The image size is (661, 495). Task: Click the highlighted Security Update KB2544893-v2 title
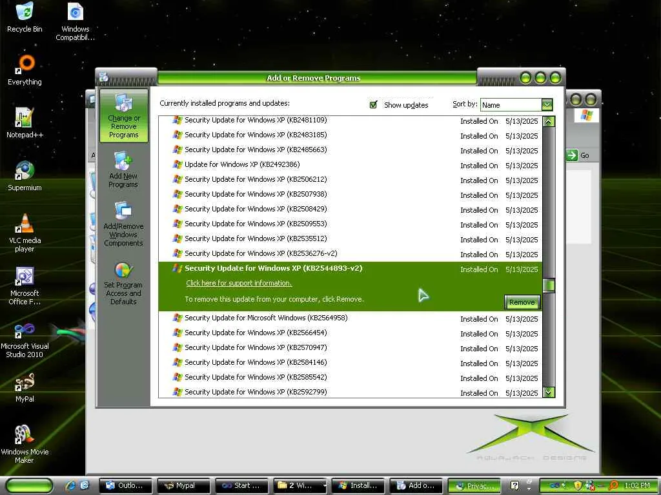coord(273,268)
